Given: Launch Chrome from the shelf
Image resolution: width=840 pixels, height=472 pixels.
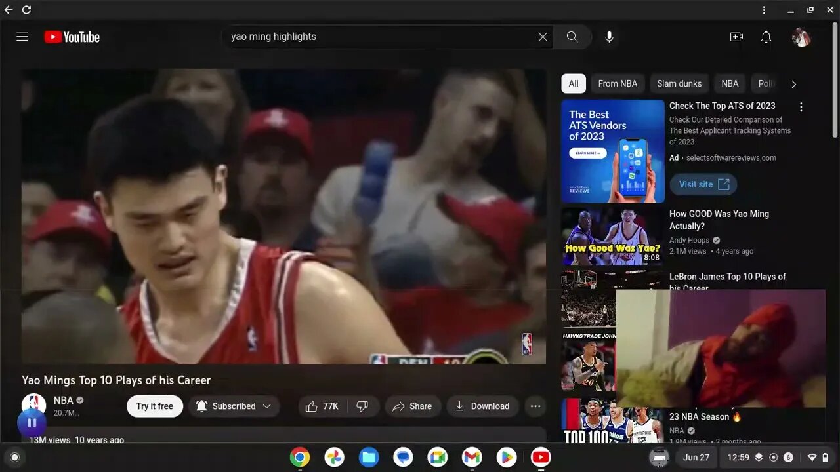Looking at the screenshot, I should pos(300,457).
